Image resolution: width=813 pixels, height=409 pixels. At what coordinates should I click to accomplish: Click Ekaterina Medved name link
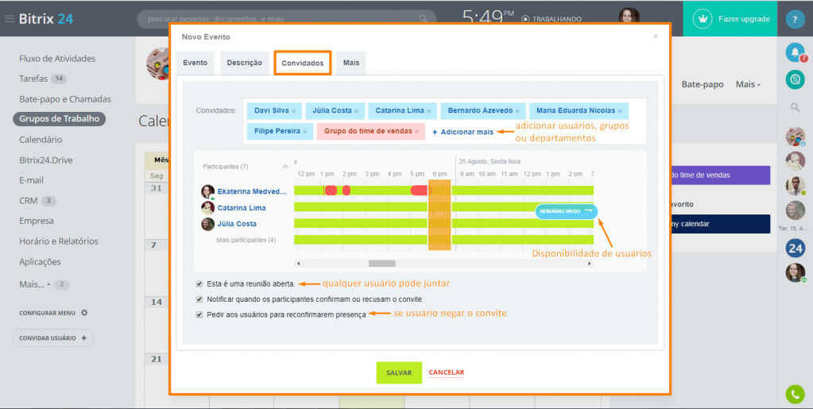click(252, 192)
